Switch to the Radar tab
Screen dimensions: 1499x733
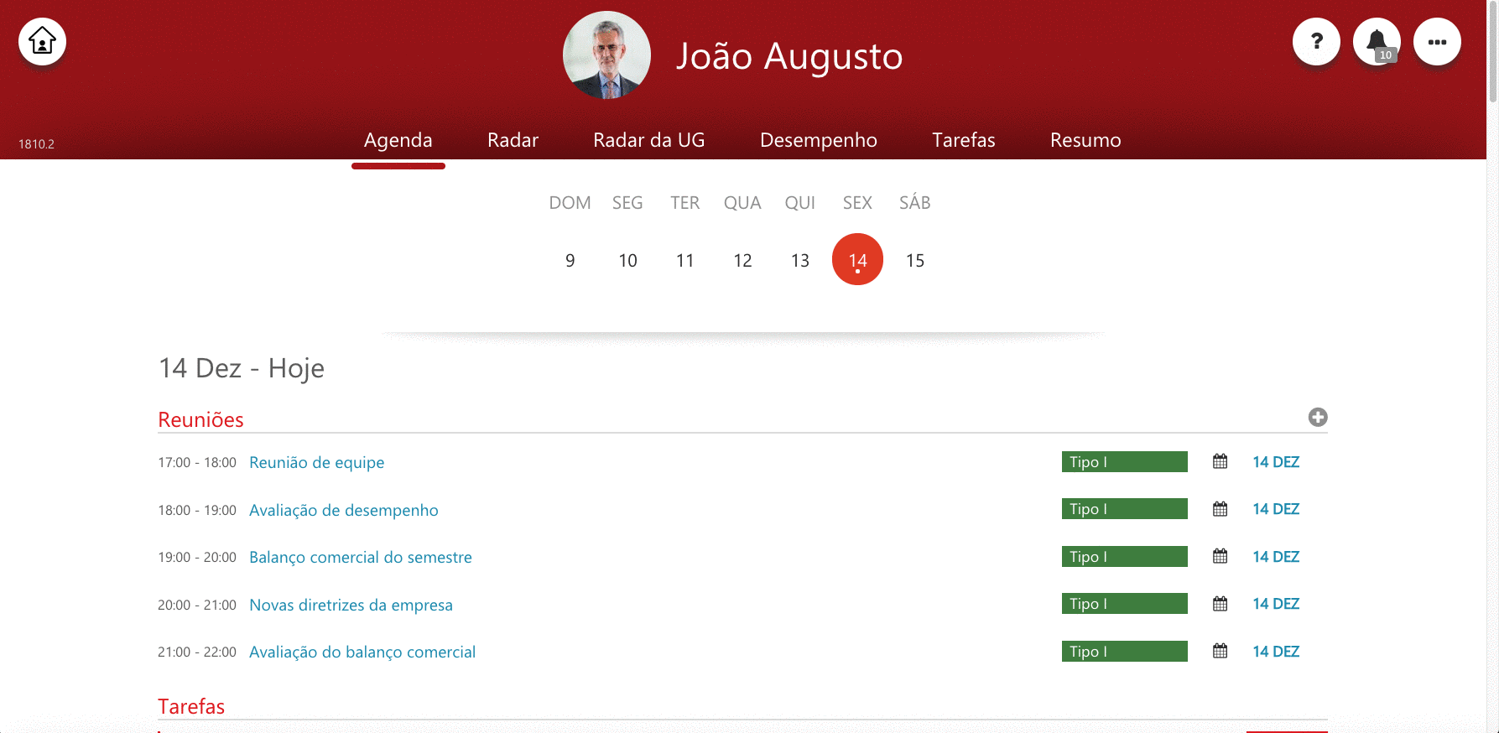513,140
